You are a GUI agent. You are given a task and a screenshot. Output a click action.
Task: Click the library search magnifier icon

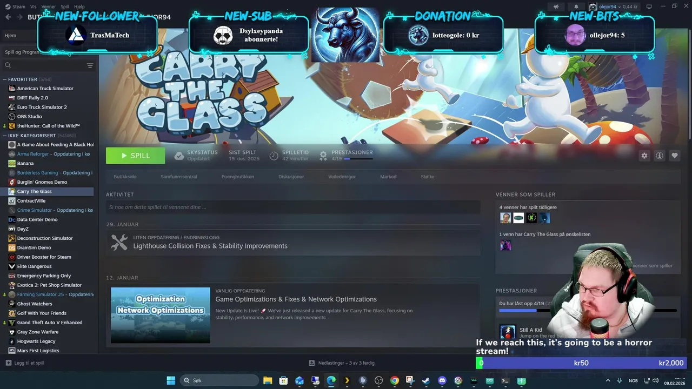tap(8, 65)
